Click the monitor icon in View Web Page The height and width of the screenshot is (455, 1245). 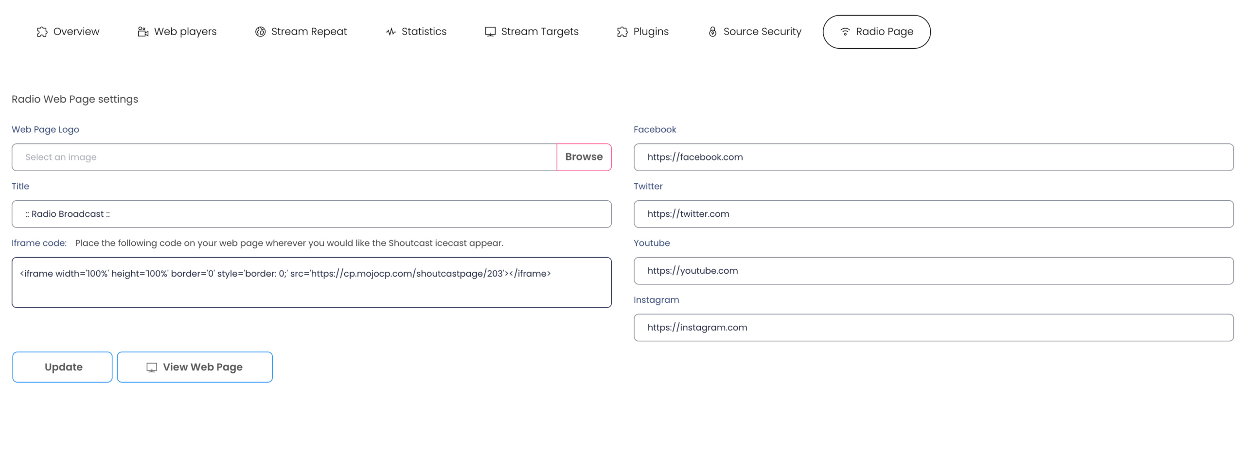click(152, 367)
